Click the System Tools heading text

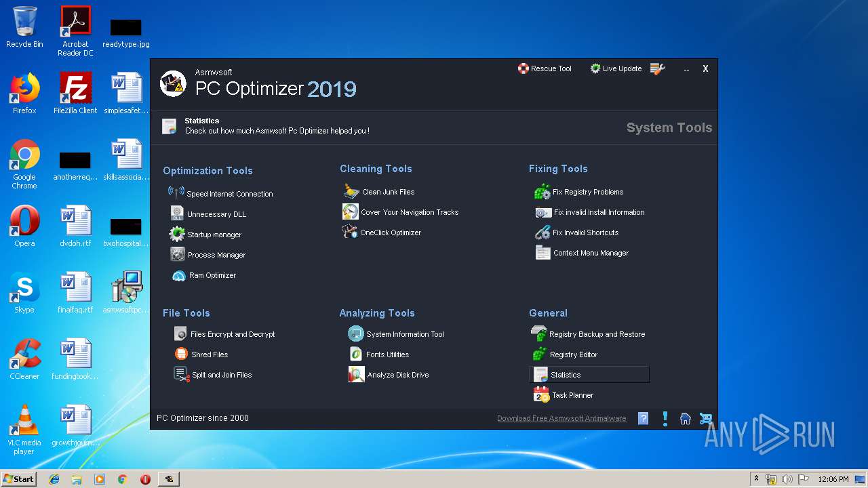click(x=669, y=127)
